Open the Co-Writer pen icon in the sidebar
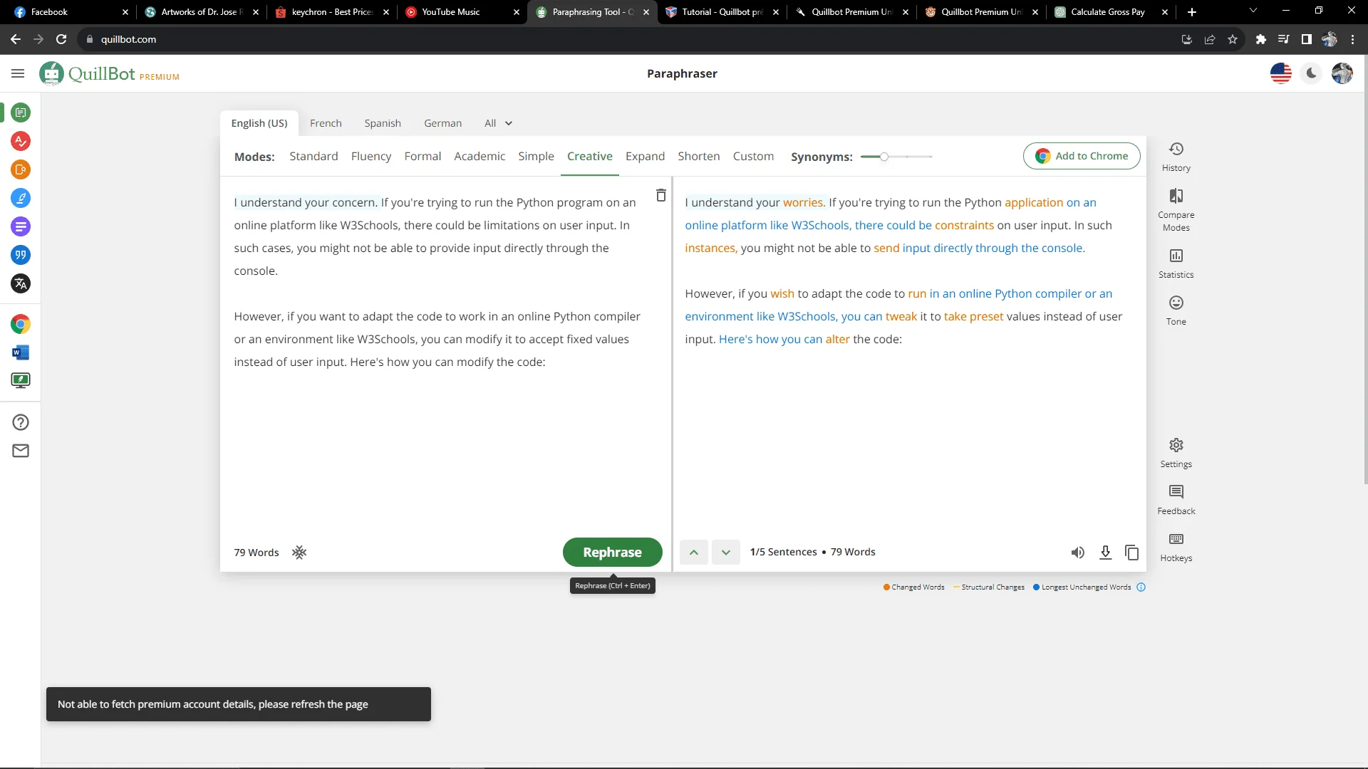This screenshot has height=769, width=1368. point(21,198)
